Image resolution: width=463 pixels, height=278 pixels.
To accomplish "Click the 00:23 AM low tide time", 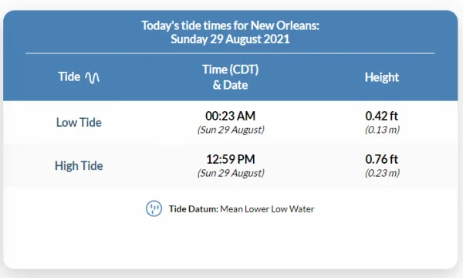I will [230, 116].
